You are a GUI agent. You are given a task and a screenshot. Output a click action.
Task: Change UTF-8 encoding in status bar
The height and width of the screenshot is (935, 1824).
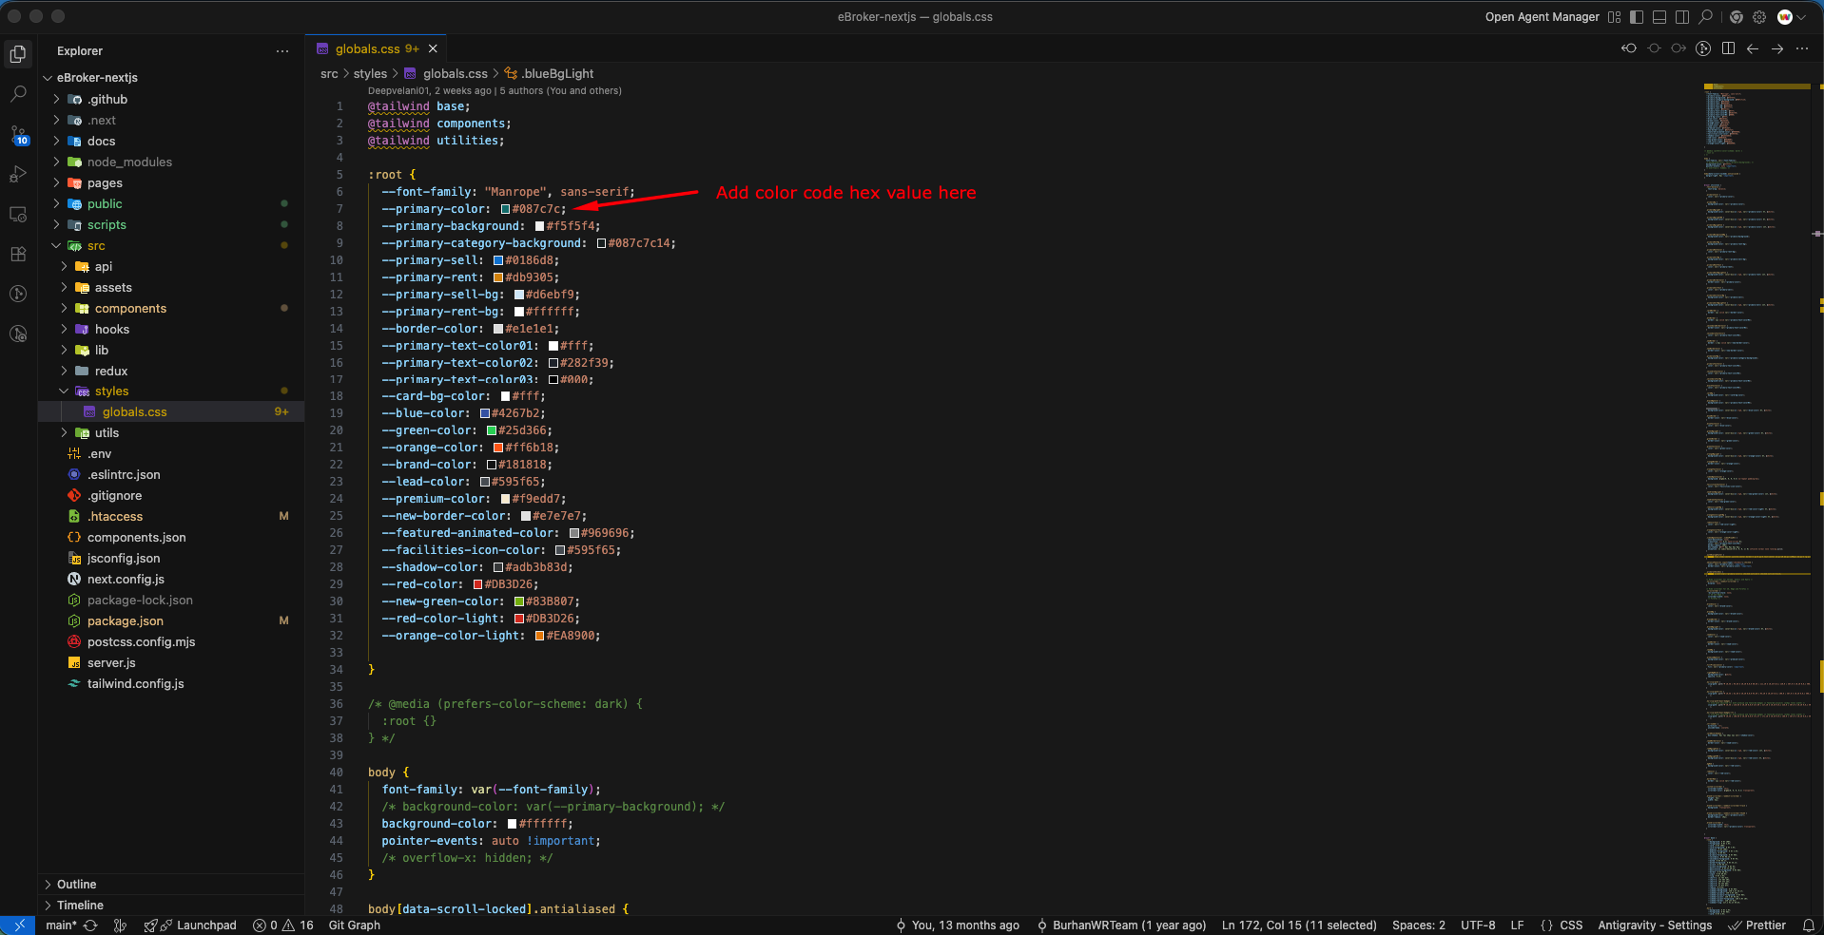tap(1478, 925)
